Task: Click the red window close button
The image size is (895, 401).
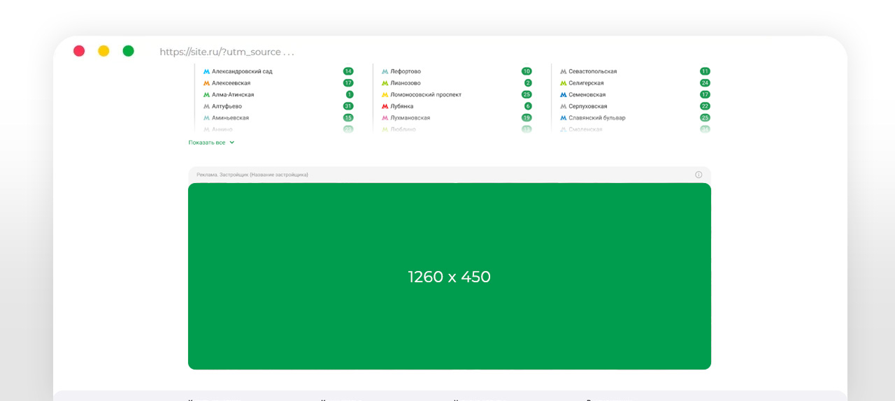Action: point(79,51)
